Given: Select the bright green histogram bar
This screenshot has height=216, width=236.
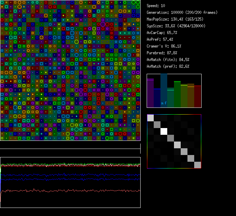Looking at the screenshot, I should (177, 94).
